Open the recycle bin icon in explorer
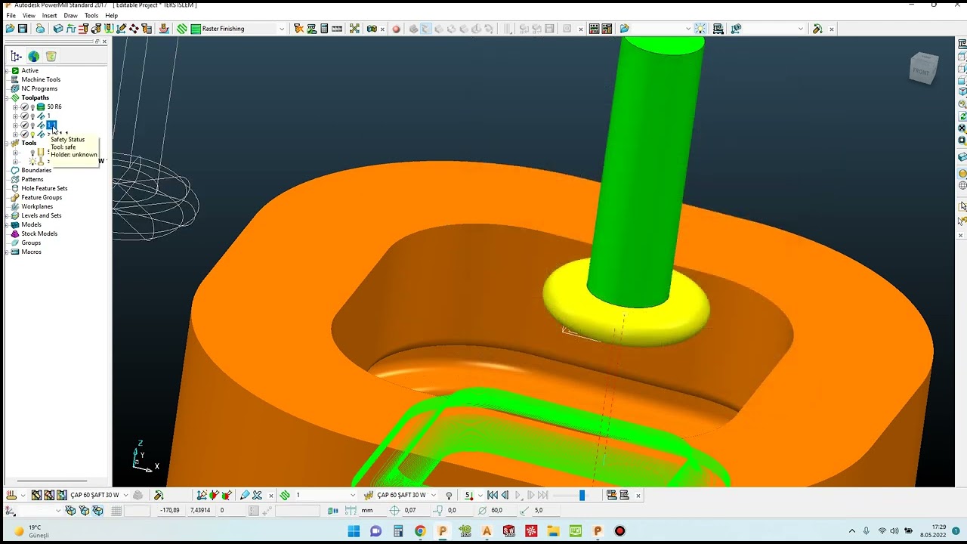Viewport: 967px width, 544px height. point(51,57)
